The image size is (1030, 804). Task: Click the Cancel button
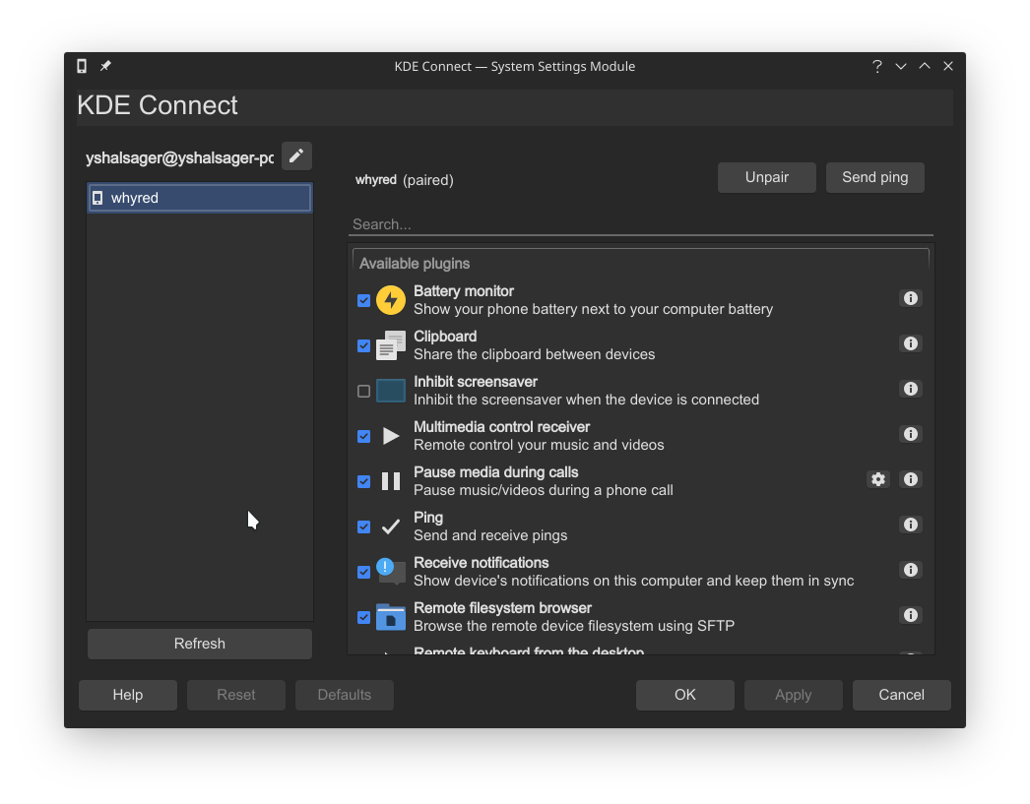pyautogui.click(x=901, y=695)
